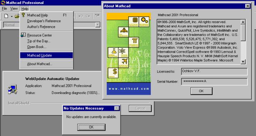This screenshot has width=256, height=136.
Task: Click the copyright text box
Action: pyautogui.click(x=199, y=42)
